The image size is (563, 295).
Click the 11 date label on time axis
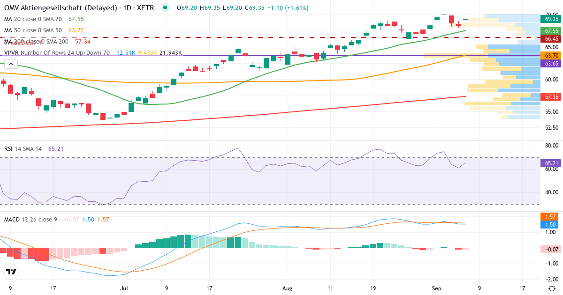coord(330,288)
